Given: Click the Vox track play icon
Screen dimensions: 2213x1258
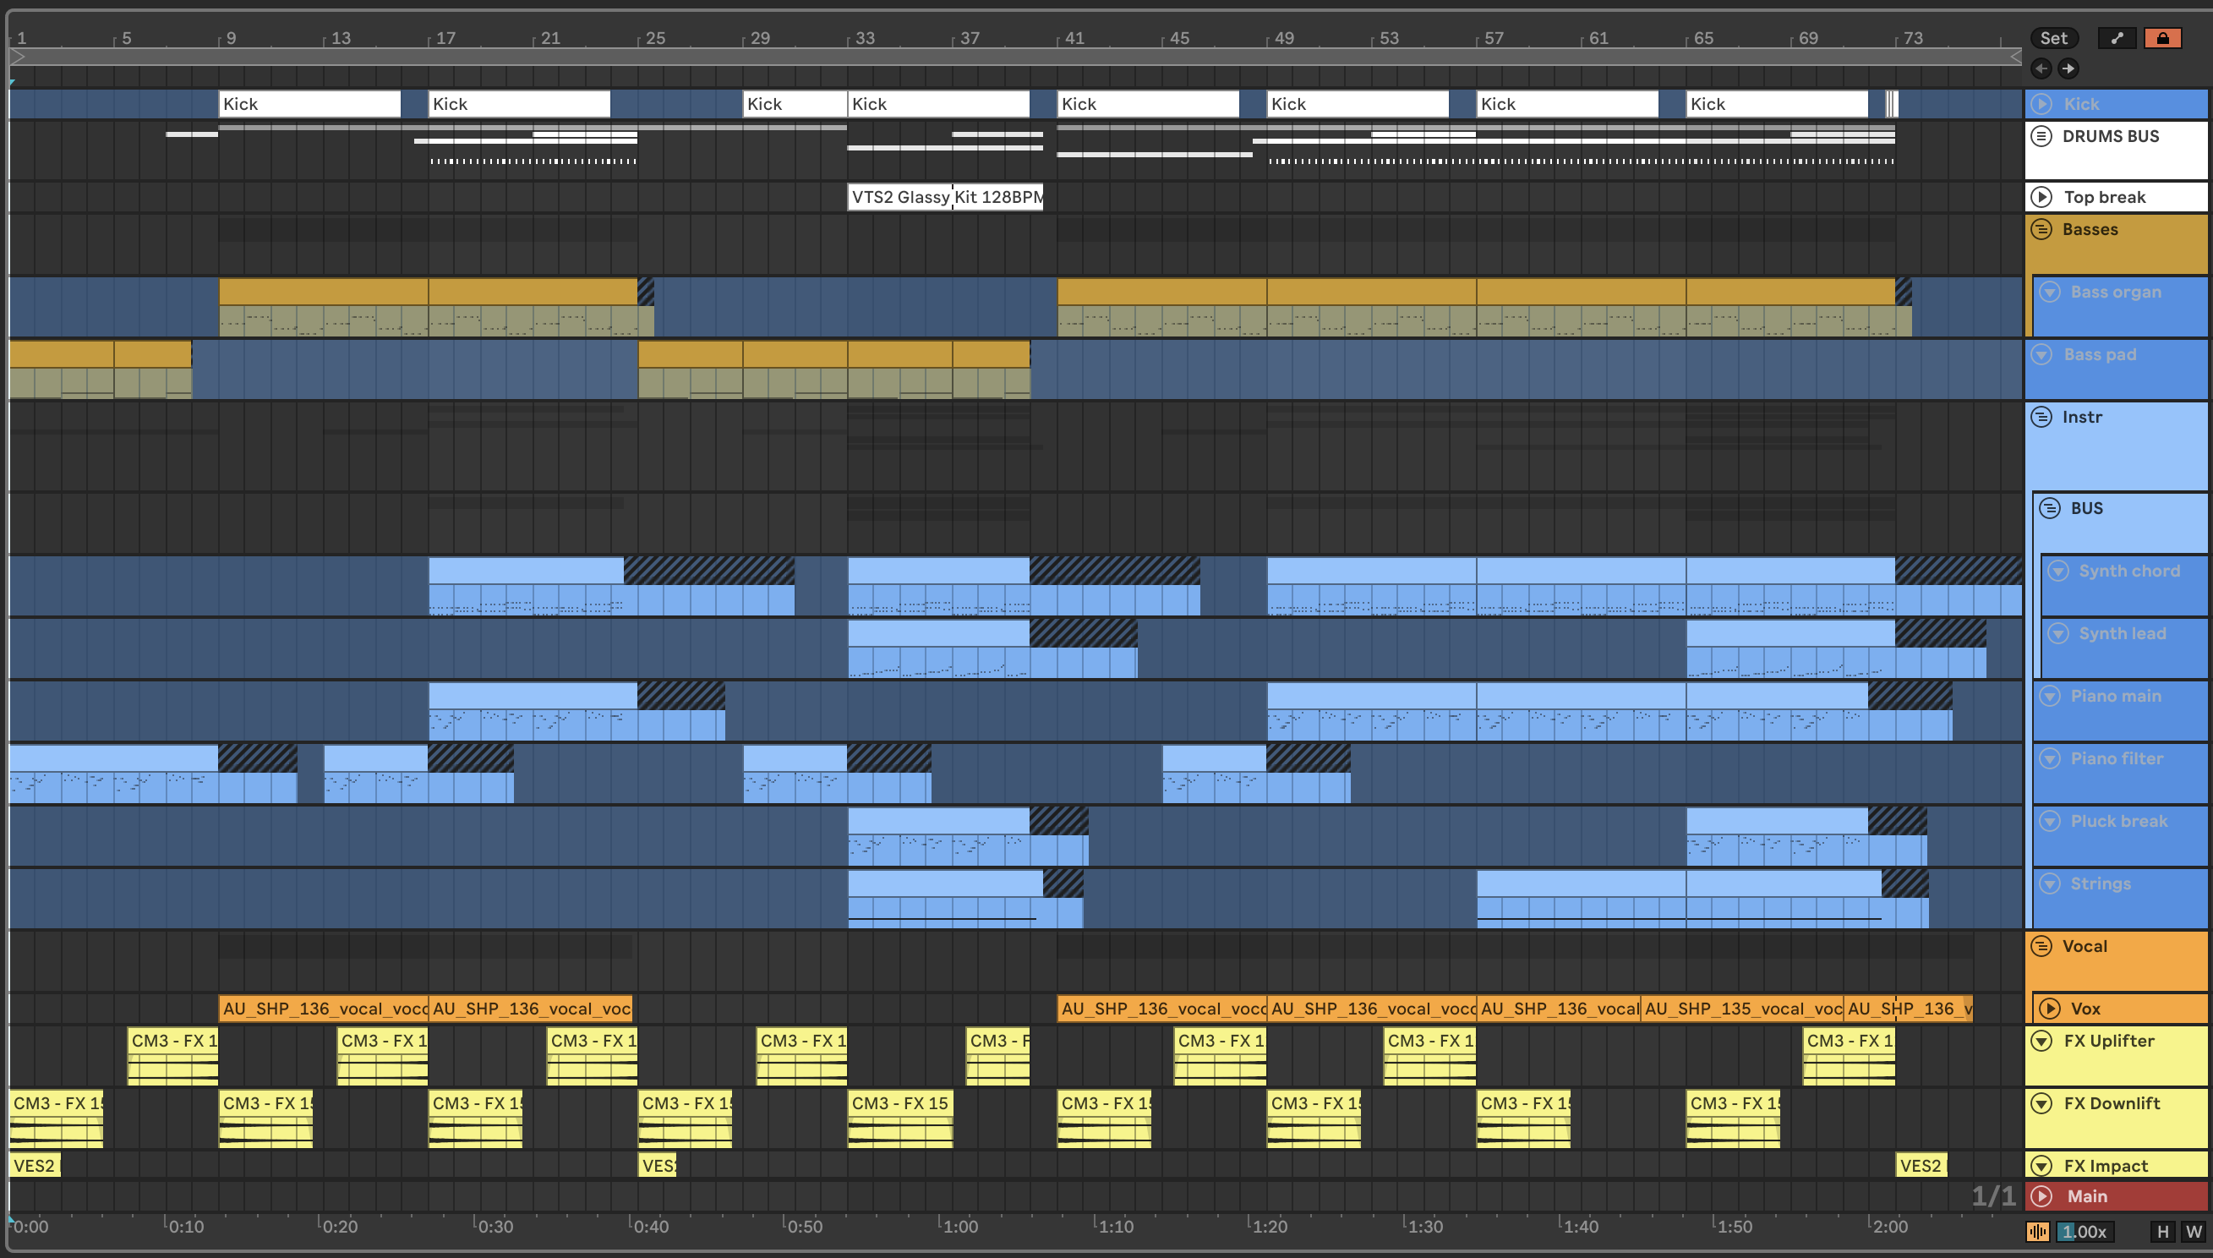Looking at the screenshot, I should (2050, 1009).
